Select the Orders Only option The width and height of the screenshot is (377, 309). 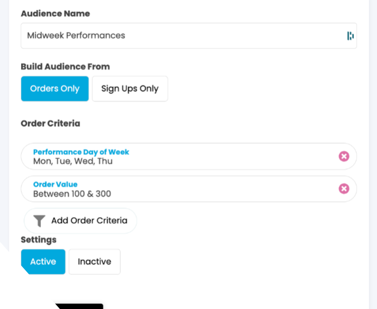55,88
